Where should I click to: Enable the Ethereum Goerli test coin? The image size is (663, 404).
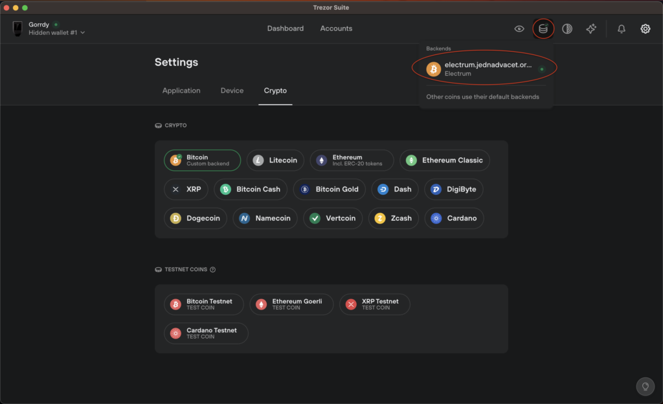coord(291,304)
